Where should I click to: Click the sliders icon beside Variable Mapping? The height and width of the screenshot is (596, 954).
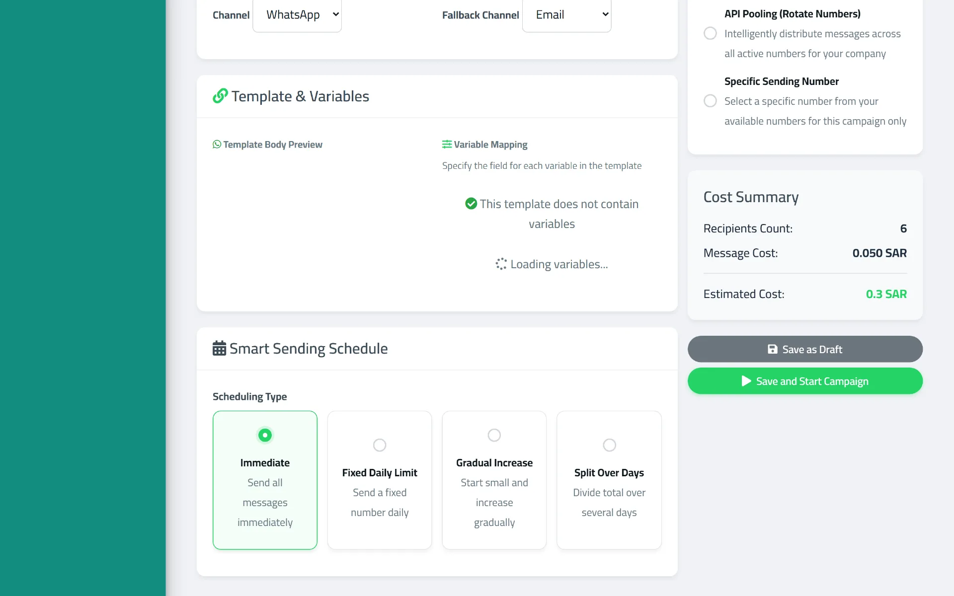click(447, 145)
